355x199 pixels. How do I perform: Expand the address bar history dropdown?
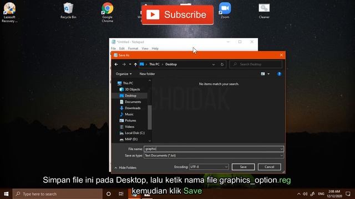(214, 65)
